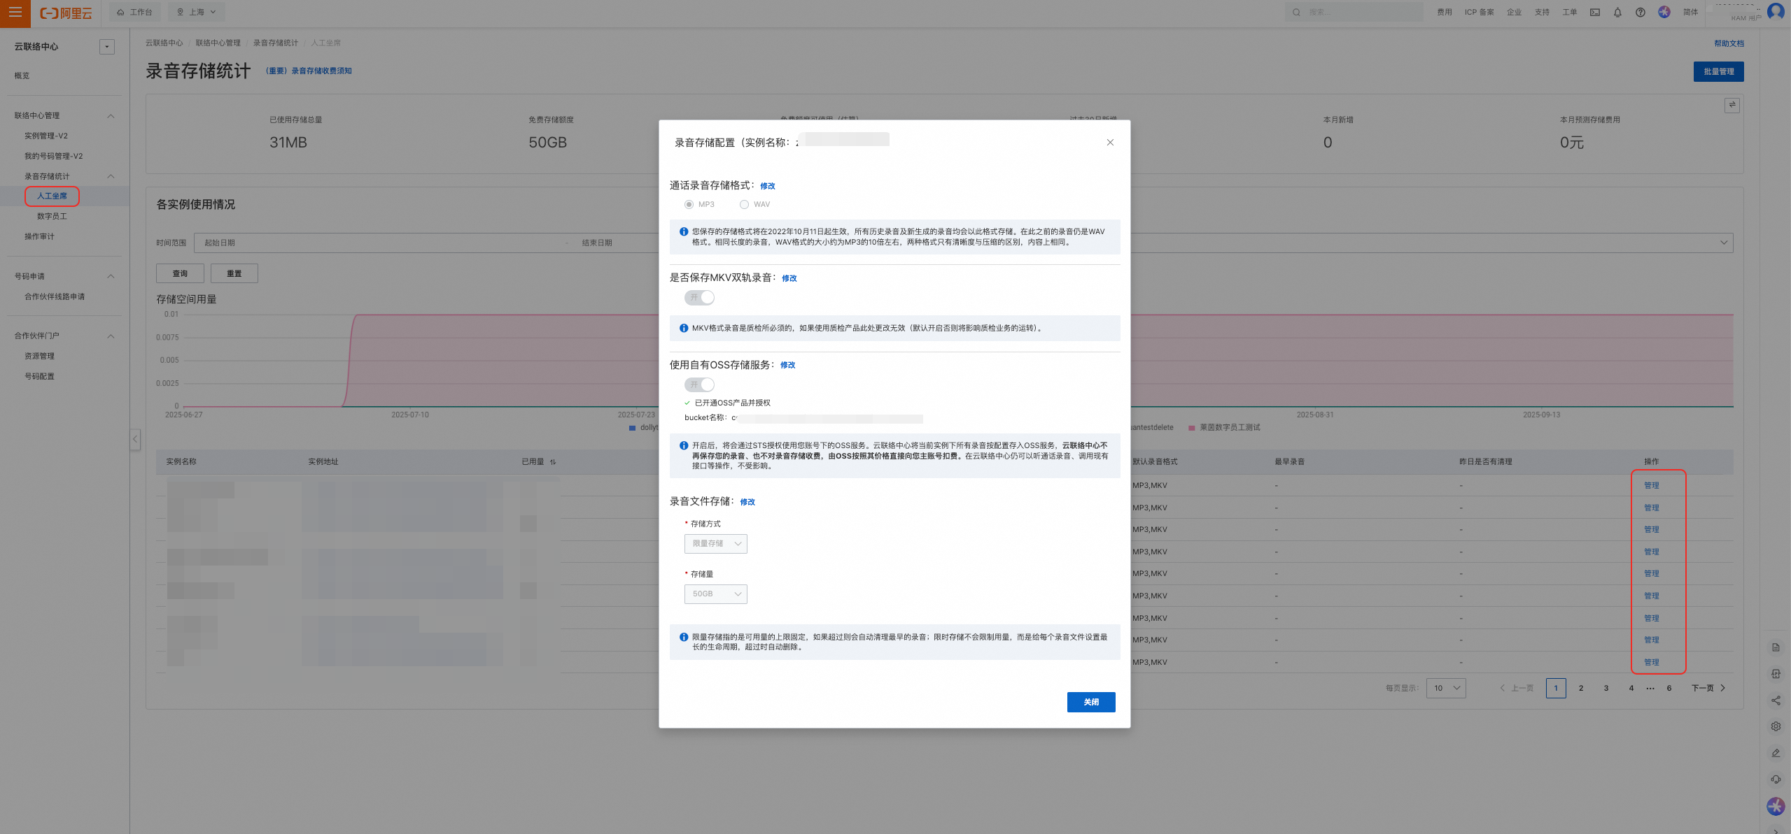Select 数字员工 in the left sidebar

tap(52, 217)
